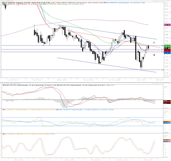Select the purple 81.53 price label

pos(167,25)
